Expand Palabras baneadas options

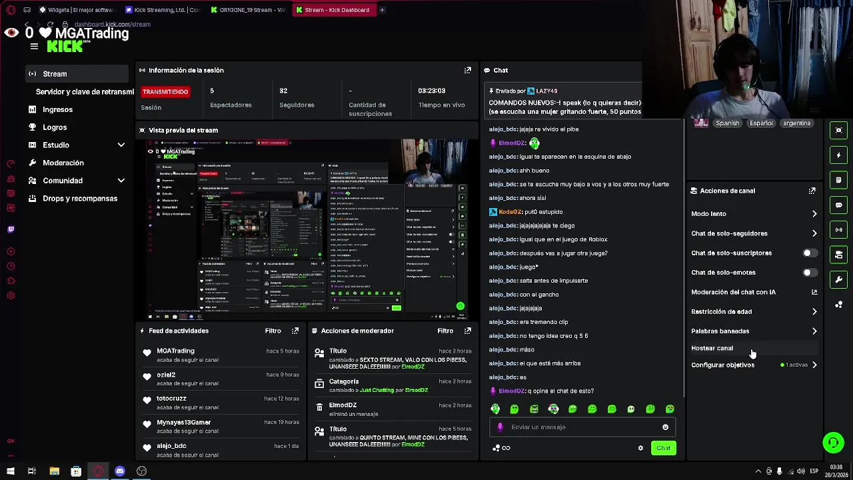point(814,331)
